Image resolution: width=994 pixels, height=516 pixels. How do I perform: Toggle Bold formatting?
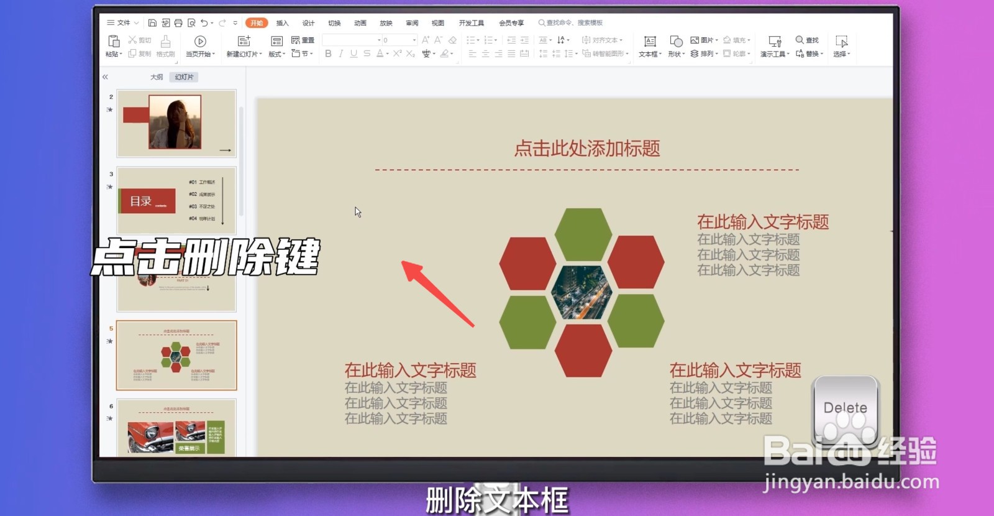tap(328, 53)
